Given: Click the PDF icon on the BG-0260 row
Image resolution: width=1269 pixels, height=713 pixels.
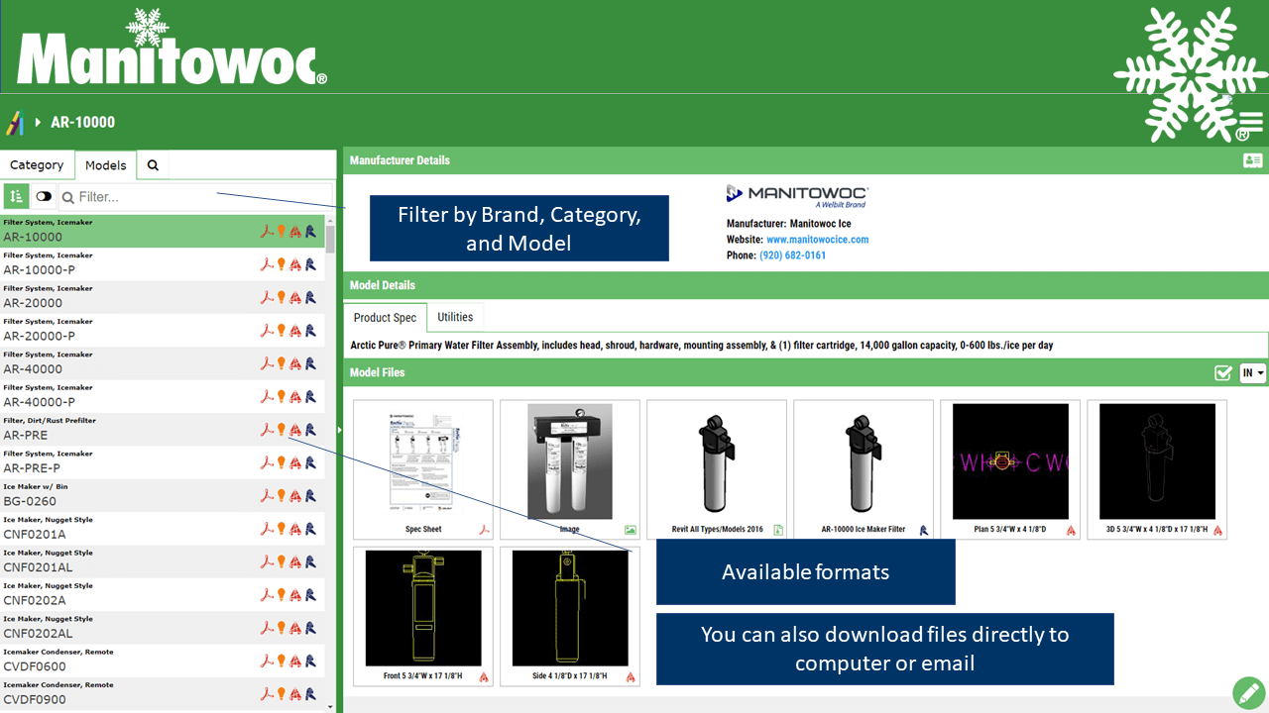Looking at the screenshot, I should coord(267,495).
